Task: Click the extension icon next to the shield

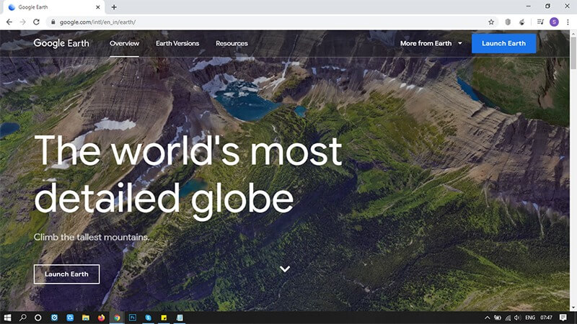Action: point(521,22)
